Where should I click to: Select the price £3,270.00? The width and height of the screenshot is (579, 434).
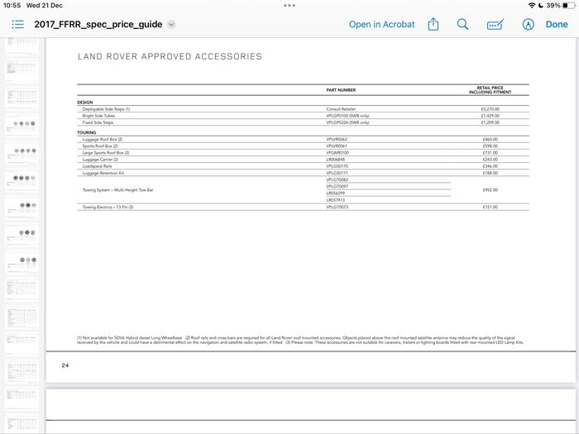[490, 109]
